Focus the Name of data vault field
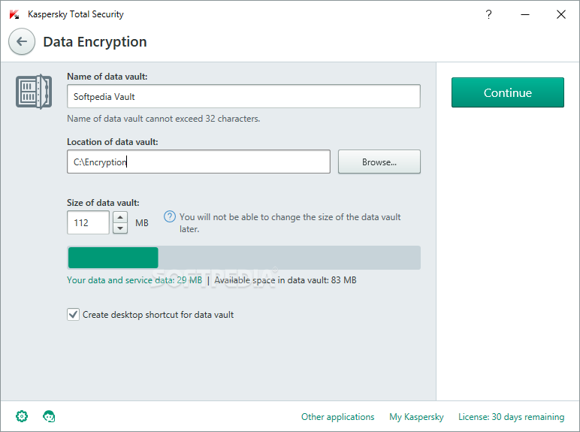580x432 pixels. [x=243, y=96]
